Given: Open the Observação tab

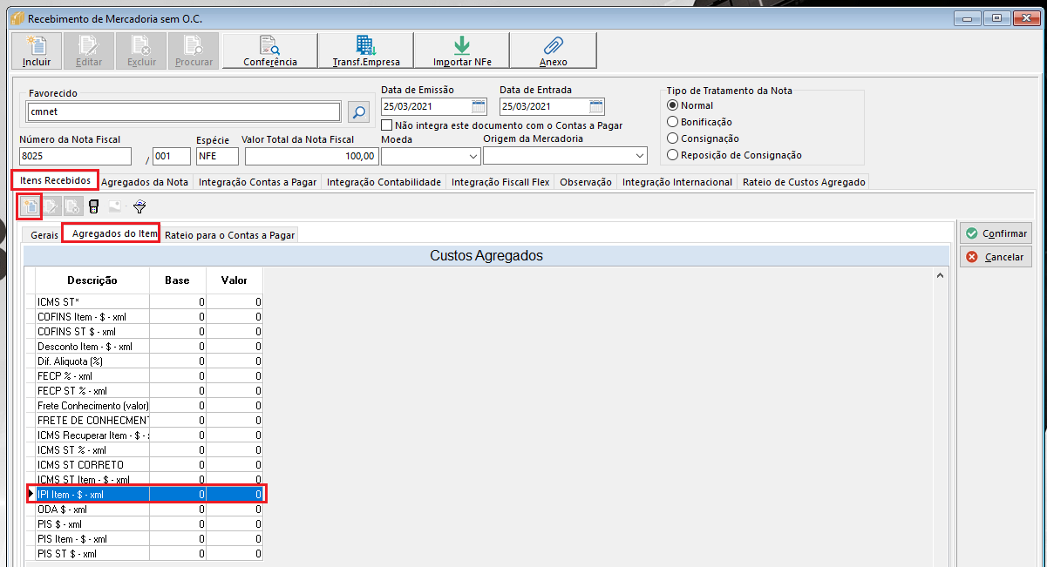Looking at the screenshot, I should (x=586, y=182).
